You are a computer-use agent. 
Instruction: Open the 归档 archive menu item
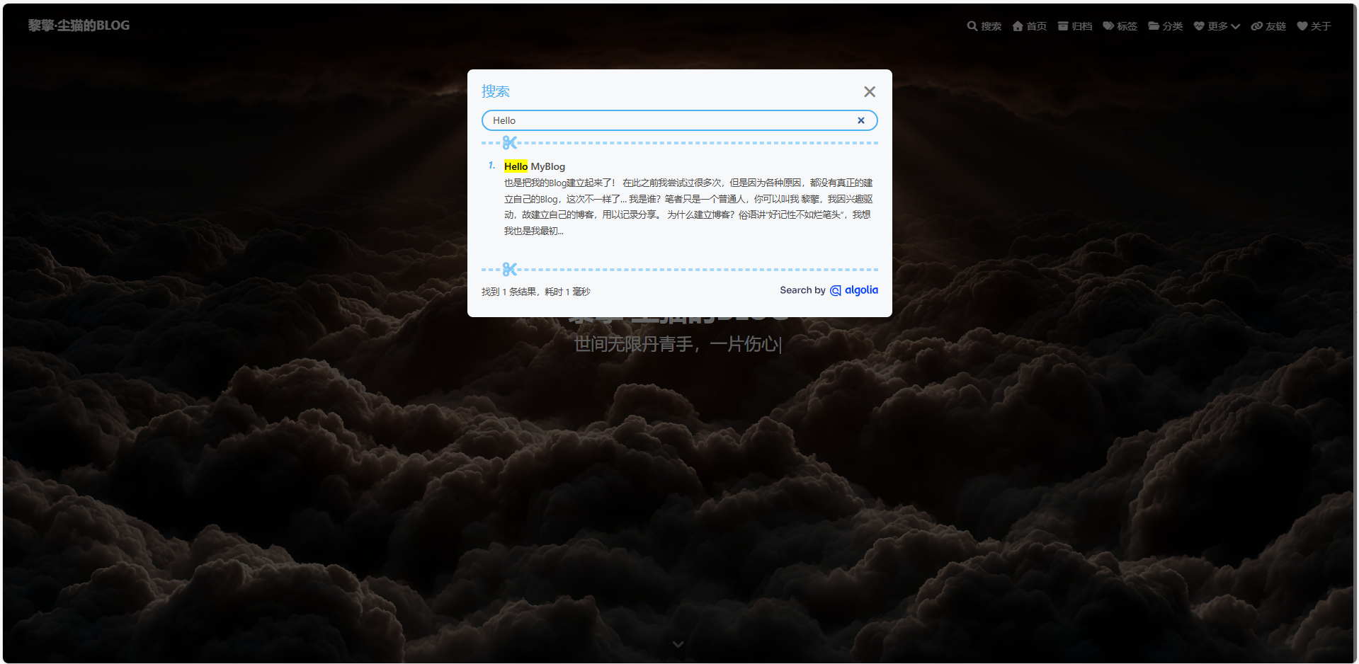coord(1075,26)
